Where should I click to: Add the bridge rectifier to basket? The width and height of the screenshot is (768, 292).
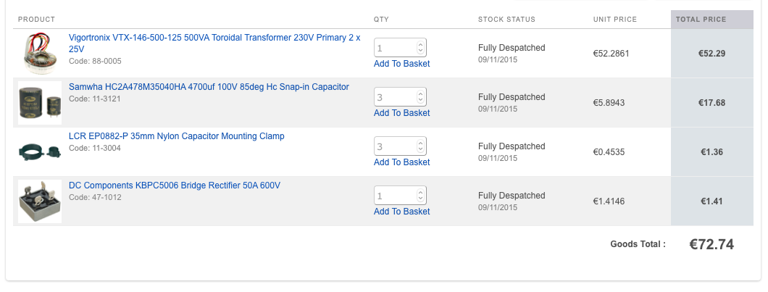point(401,212)
